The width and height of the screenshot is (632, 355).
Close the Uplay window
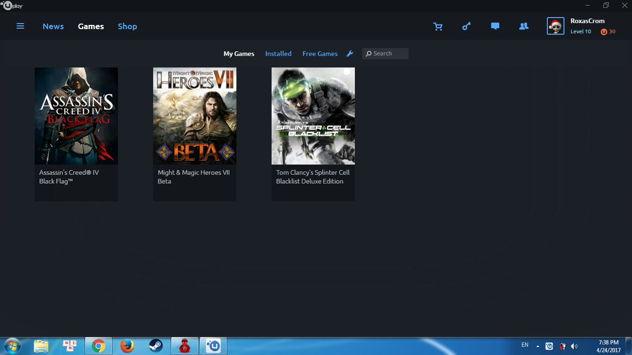(624, 6)
